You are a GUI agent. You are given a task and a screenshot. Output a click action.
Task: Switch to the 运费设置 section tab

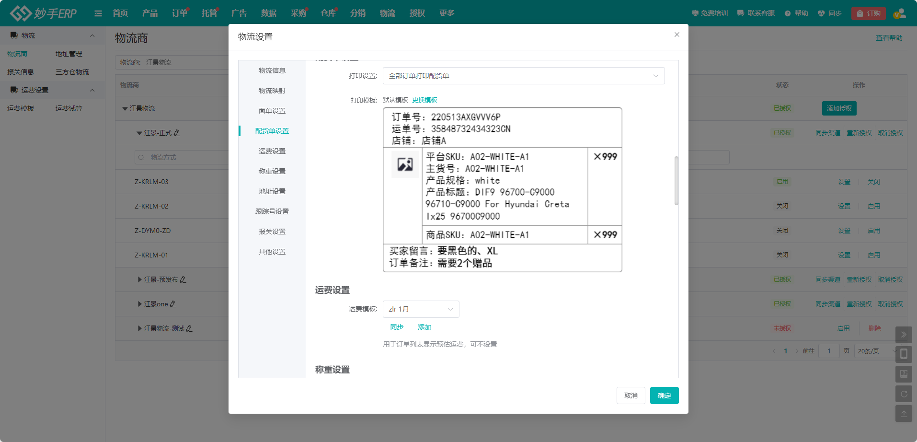pyautogui.click(x=272, y=151)
